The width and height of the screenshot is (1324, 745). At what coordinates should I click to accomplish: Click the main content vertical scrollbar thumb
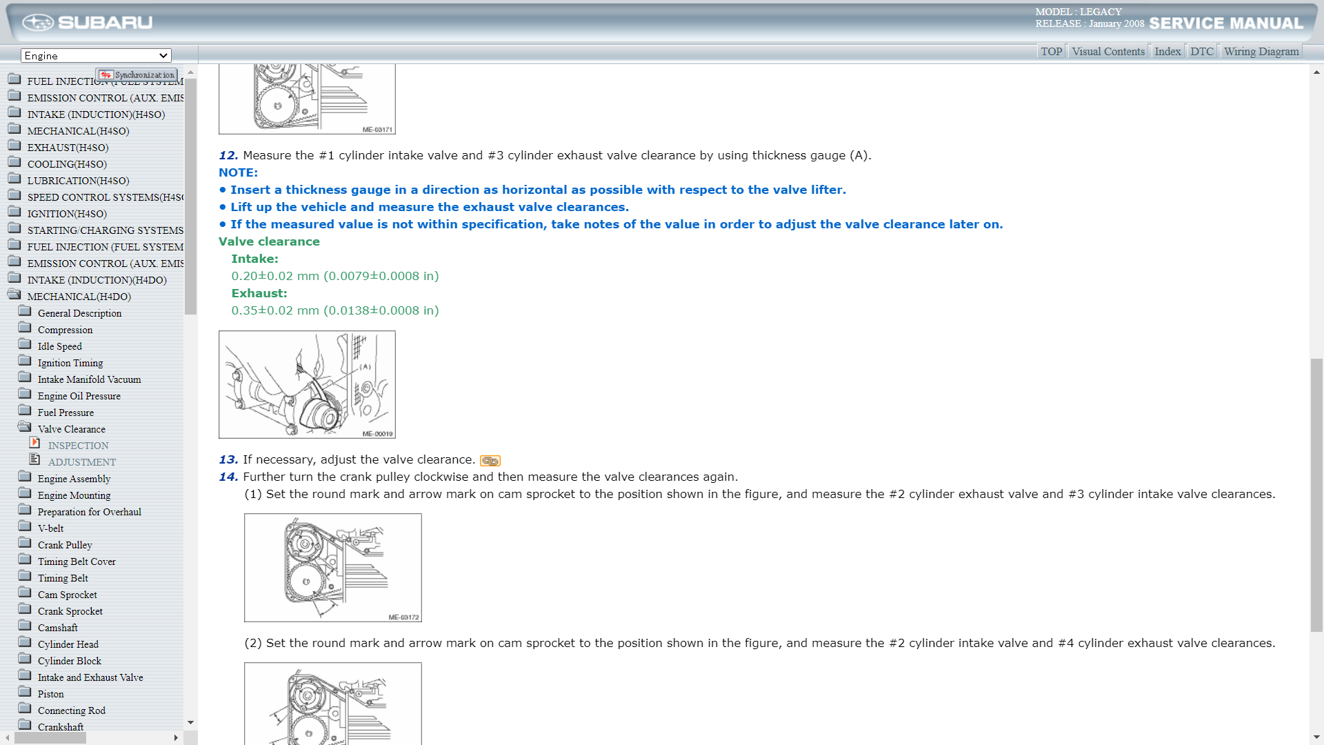click(x=1316, y=494)
